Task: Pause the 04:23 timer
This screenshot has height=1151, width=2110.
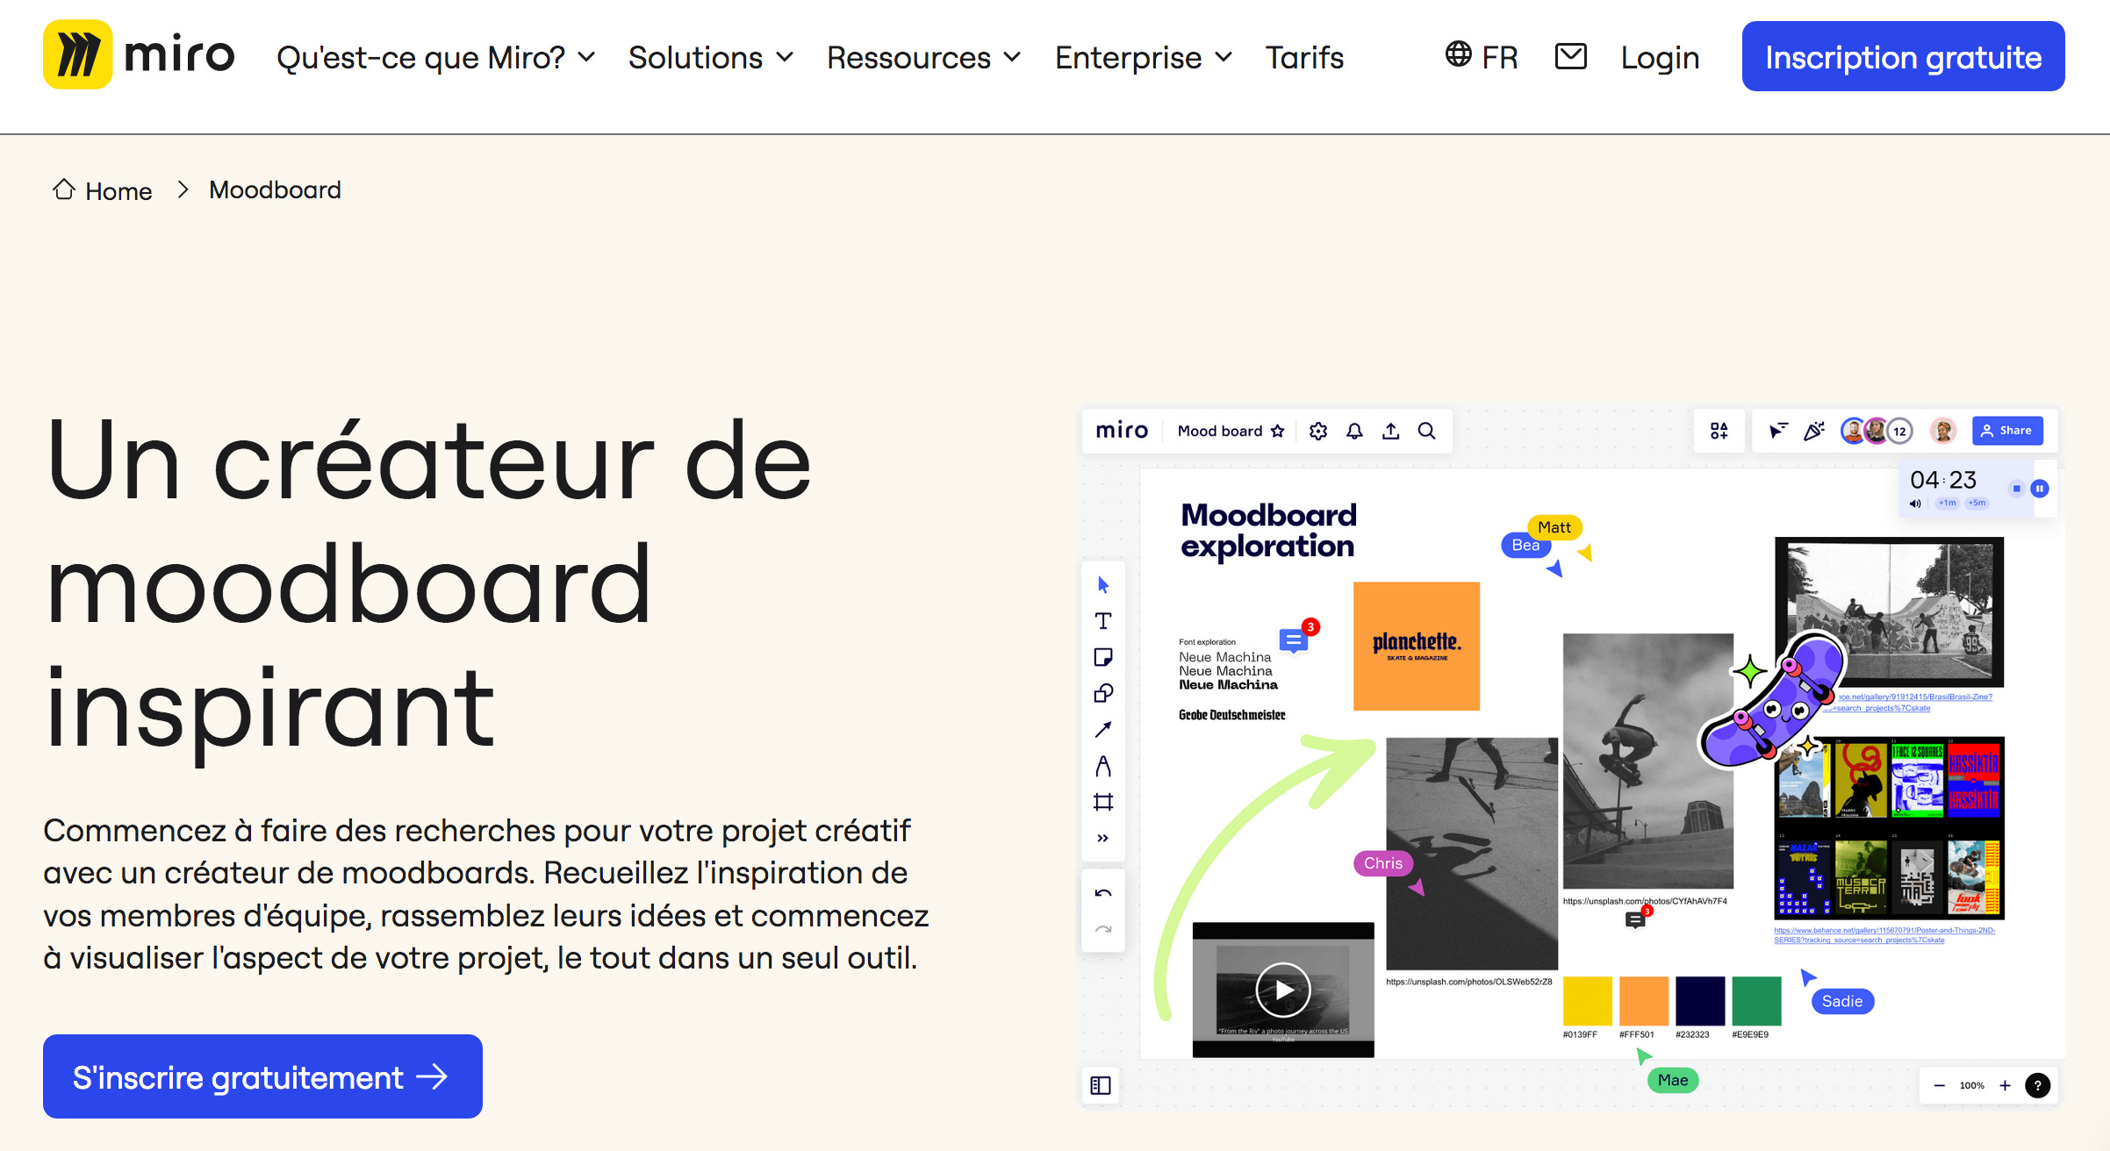Action: point(2040,489)
